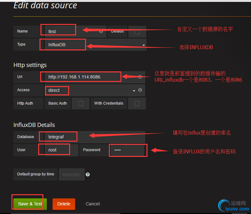Click the Password input field
251x214 pixels.
[128, 150]
